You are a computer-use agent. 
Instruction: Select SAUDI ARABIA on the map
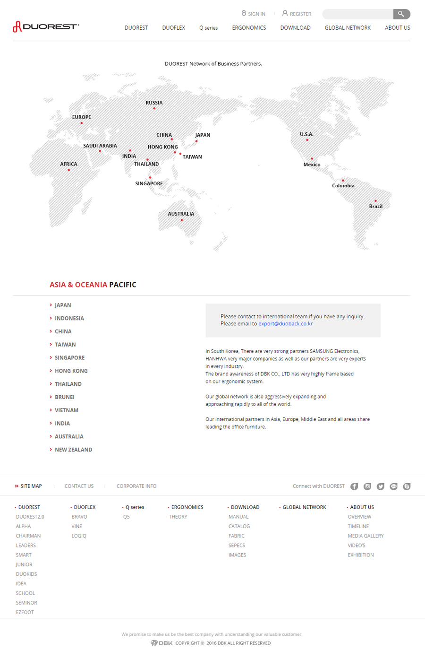(x=100, y=146)
